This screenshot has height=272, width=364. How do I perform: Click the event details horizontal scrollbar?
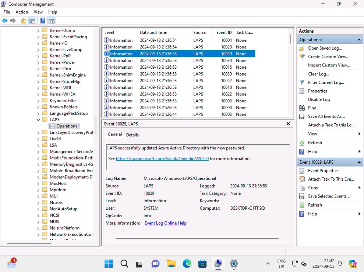[x=197, y=238]
